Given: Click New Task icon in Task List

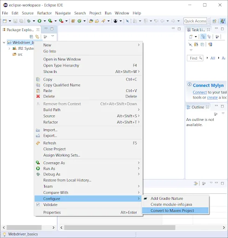Looking at the screenshot, I should click(191, 37).
